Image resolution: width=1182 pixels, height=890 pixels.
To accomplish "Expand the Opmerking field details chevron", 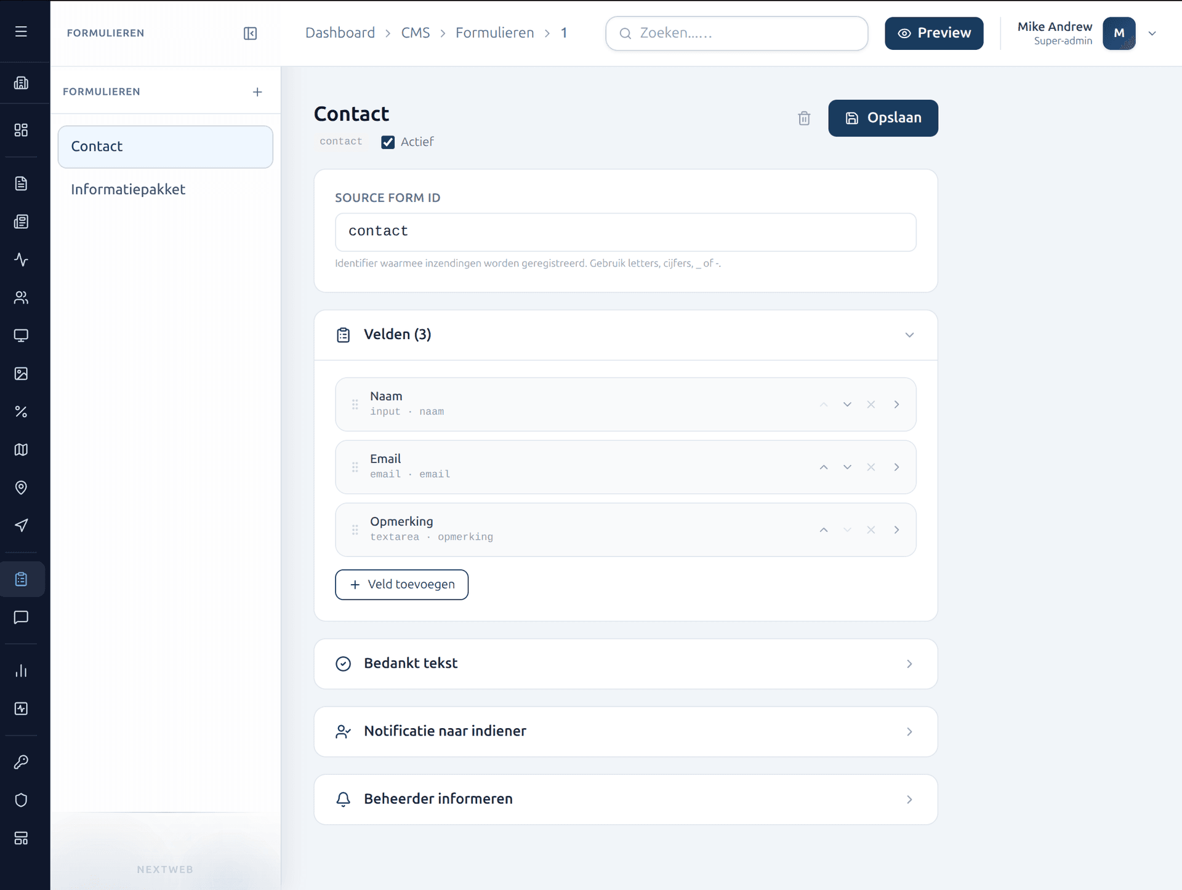I will pyautogui.click(x=896, y=530).
